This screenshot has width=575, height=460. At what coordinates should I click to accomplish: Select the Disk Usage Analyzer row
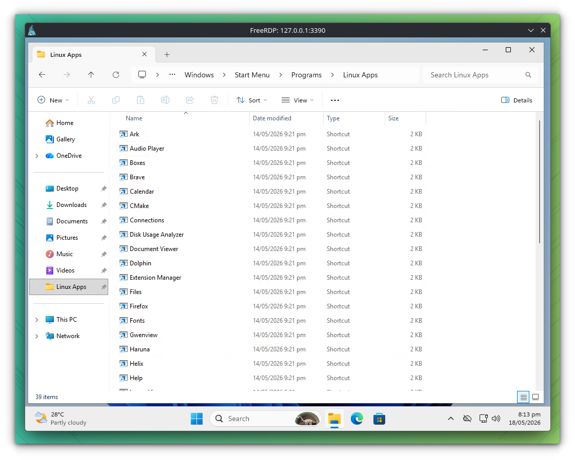pos(271,235)
